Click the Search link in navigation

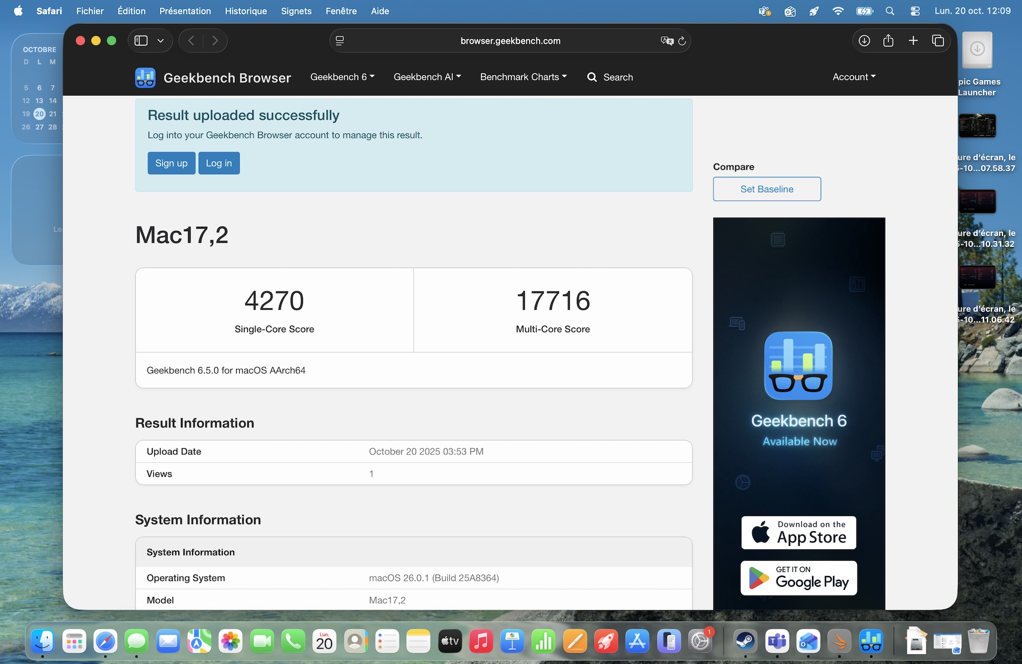(x=610, y=77)
